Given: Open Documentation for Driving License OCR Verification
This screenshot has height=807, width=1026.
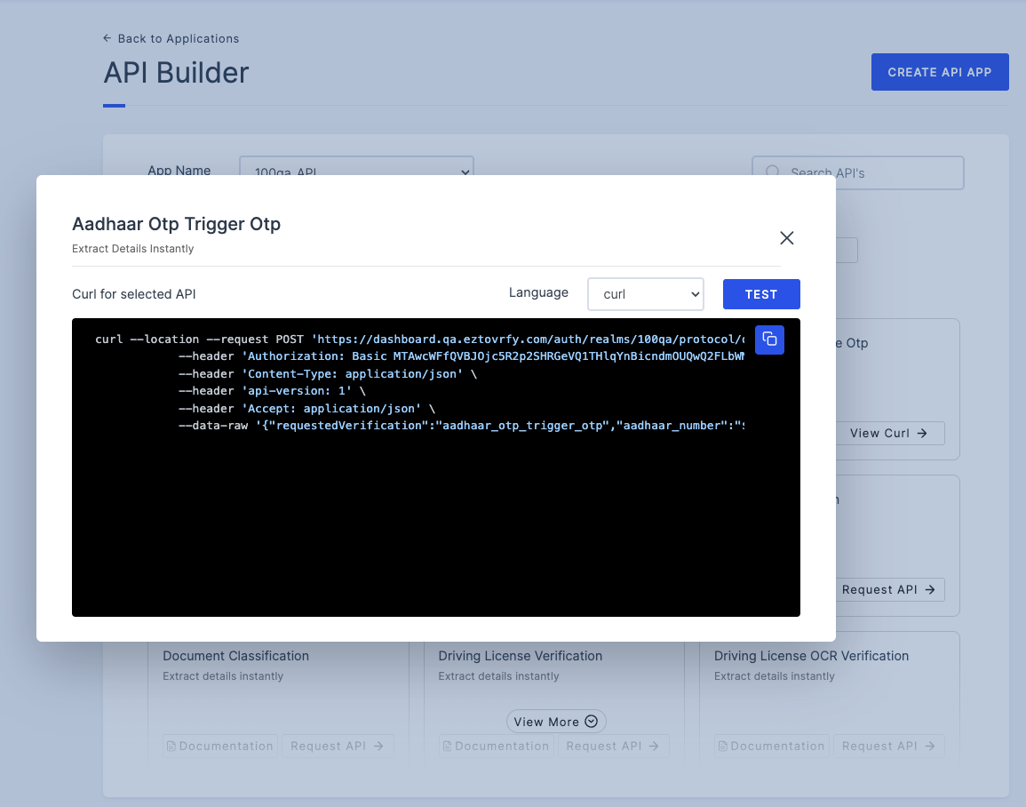Looking at the screenshot, I should (772, 746).
